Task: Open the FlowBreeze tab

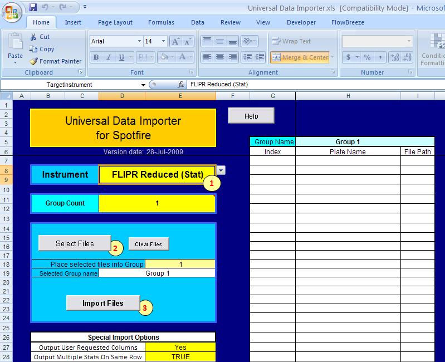Action: (x=348, y=22)
